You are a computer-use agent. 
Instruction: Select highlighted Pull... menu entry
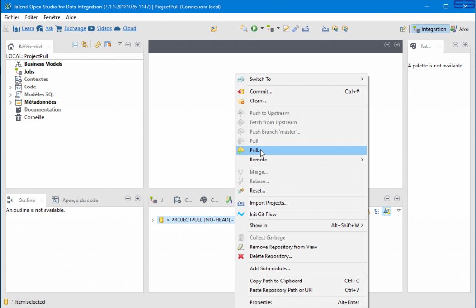(301, 150)
